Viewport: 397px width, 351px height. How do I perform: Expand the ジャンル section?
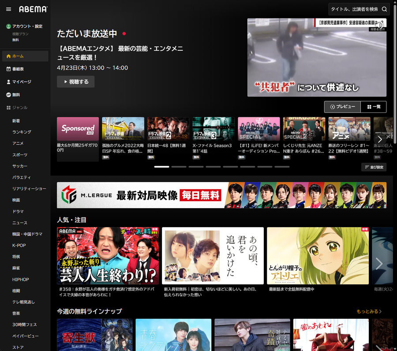[17, 108]
